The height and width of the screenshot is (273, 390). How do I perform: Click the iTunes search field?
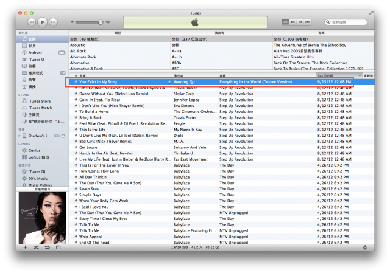346,22
